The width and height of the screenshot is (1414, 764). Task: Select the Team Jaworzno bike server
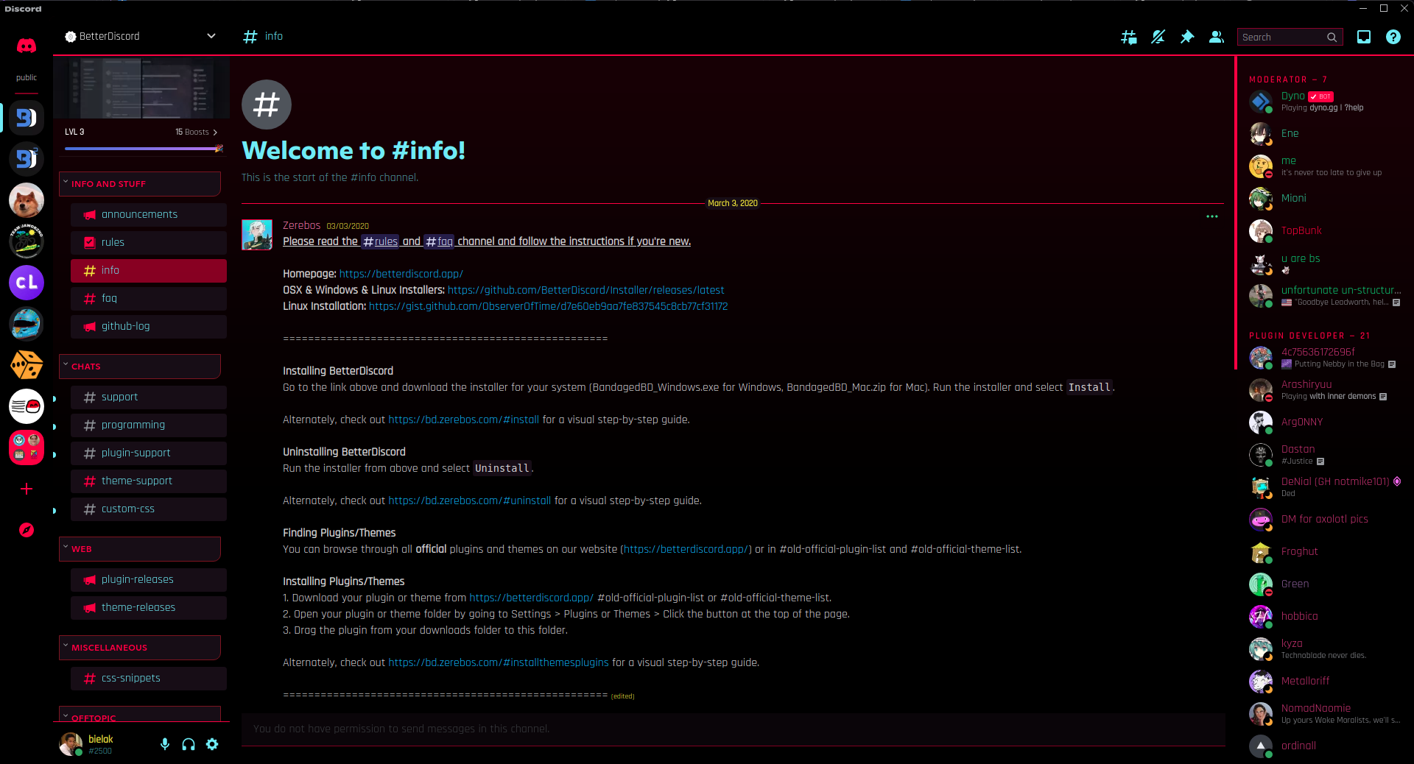point(27,241)
